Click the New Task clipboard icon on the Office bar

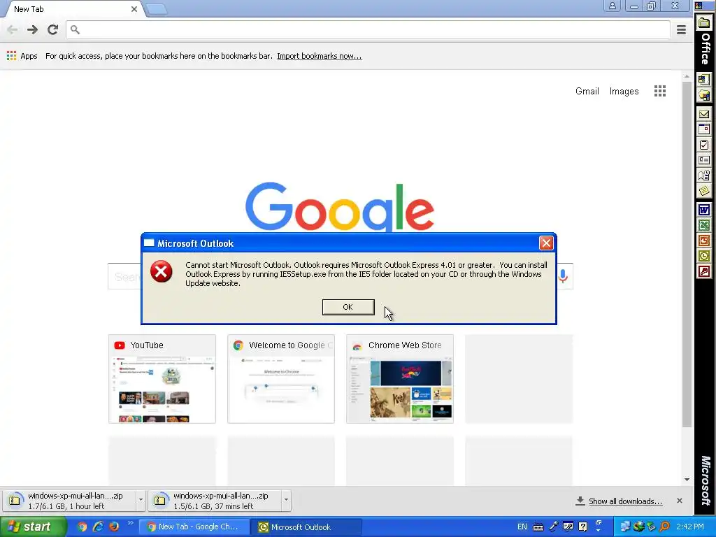(x=703, y=145)
